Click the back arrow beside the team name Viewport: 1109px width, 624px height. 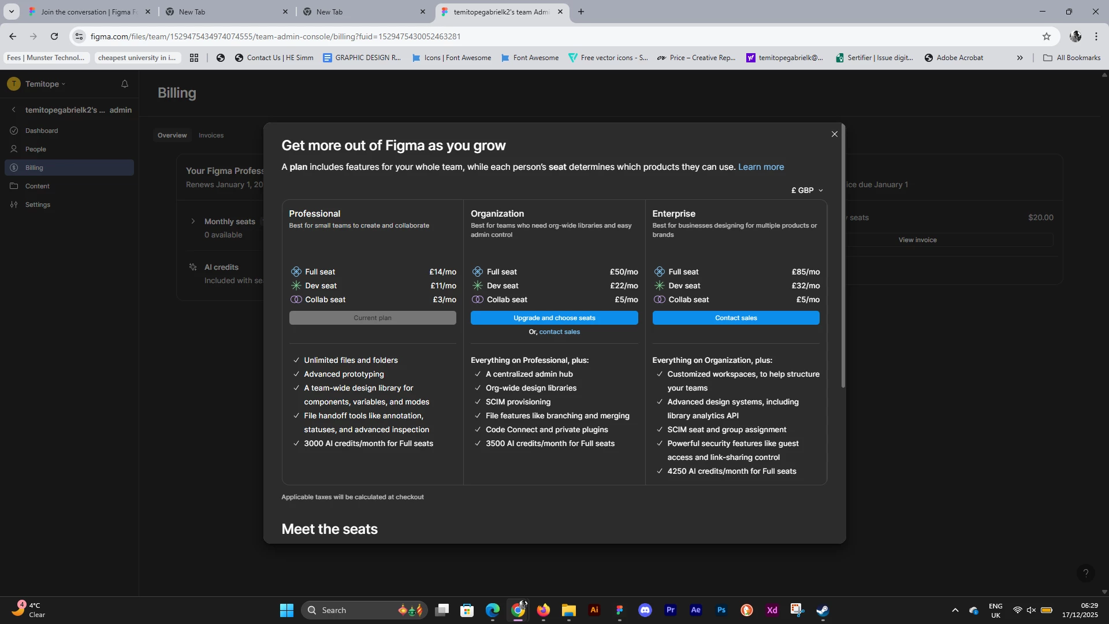click(x=14, y=110)
